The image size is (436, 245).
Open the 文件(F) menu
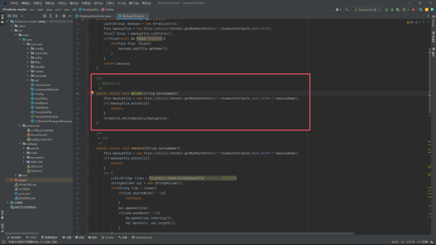[x=14, y=3]
